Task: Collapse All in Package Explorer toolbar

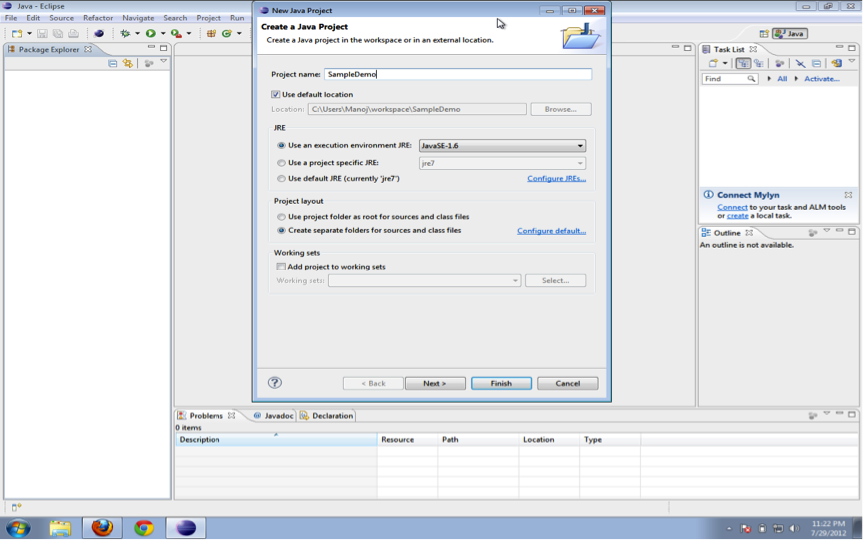Action: click(x=113, y=63)
